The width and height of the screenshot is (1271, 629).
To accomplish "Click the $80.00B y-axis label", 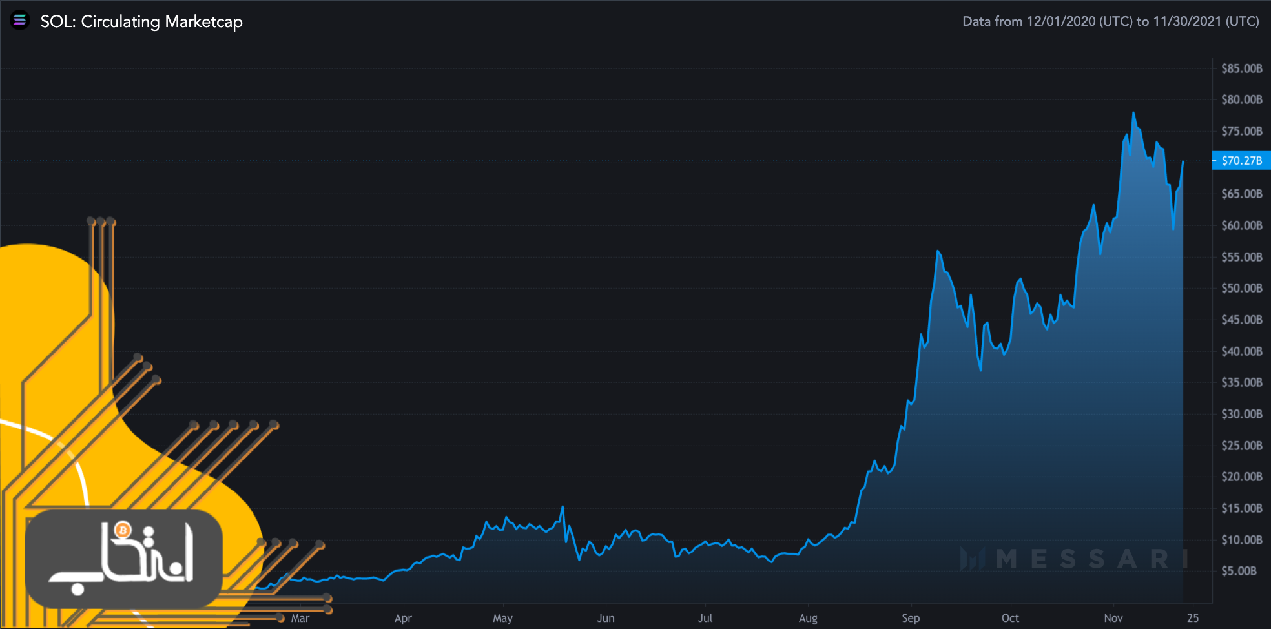I will click(1241, 99).
